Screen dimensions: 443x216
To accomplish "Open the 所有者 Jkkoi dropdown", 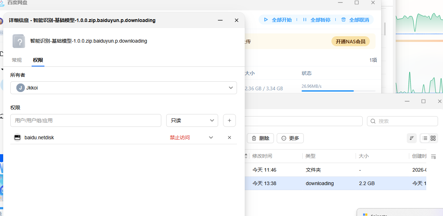I will point(124,88).
